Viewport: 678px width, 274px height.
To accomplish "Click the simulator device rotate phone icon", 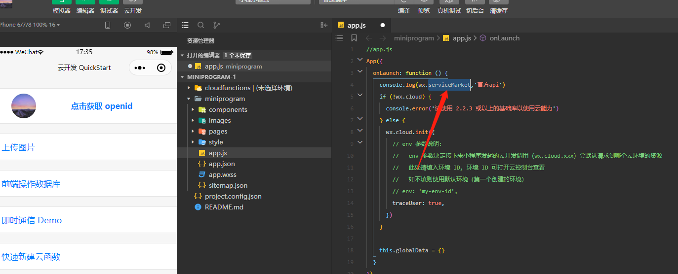I will 108,25.
